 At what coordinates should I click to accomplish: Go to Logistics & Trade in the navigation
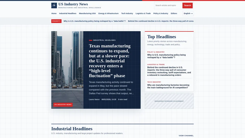tap(143, 14)
